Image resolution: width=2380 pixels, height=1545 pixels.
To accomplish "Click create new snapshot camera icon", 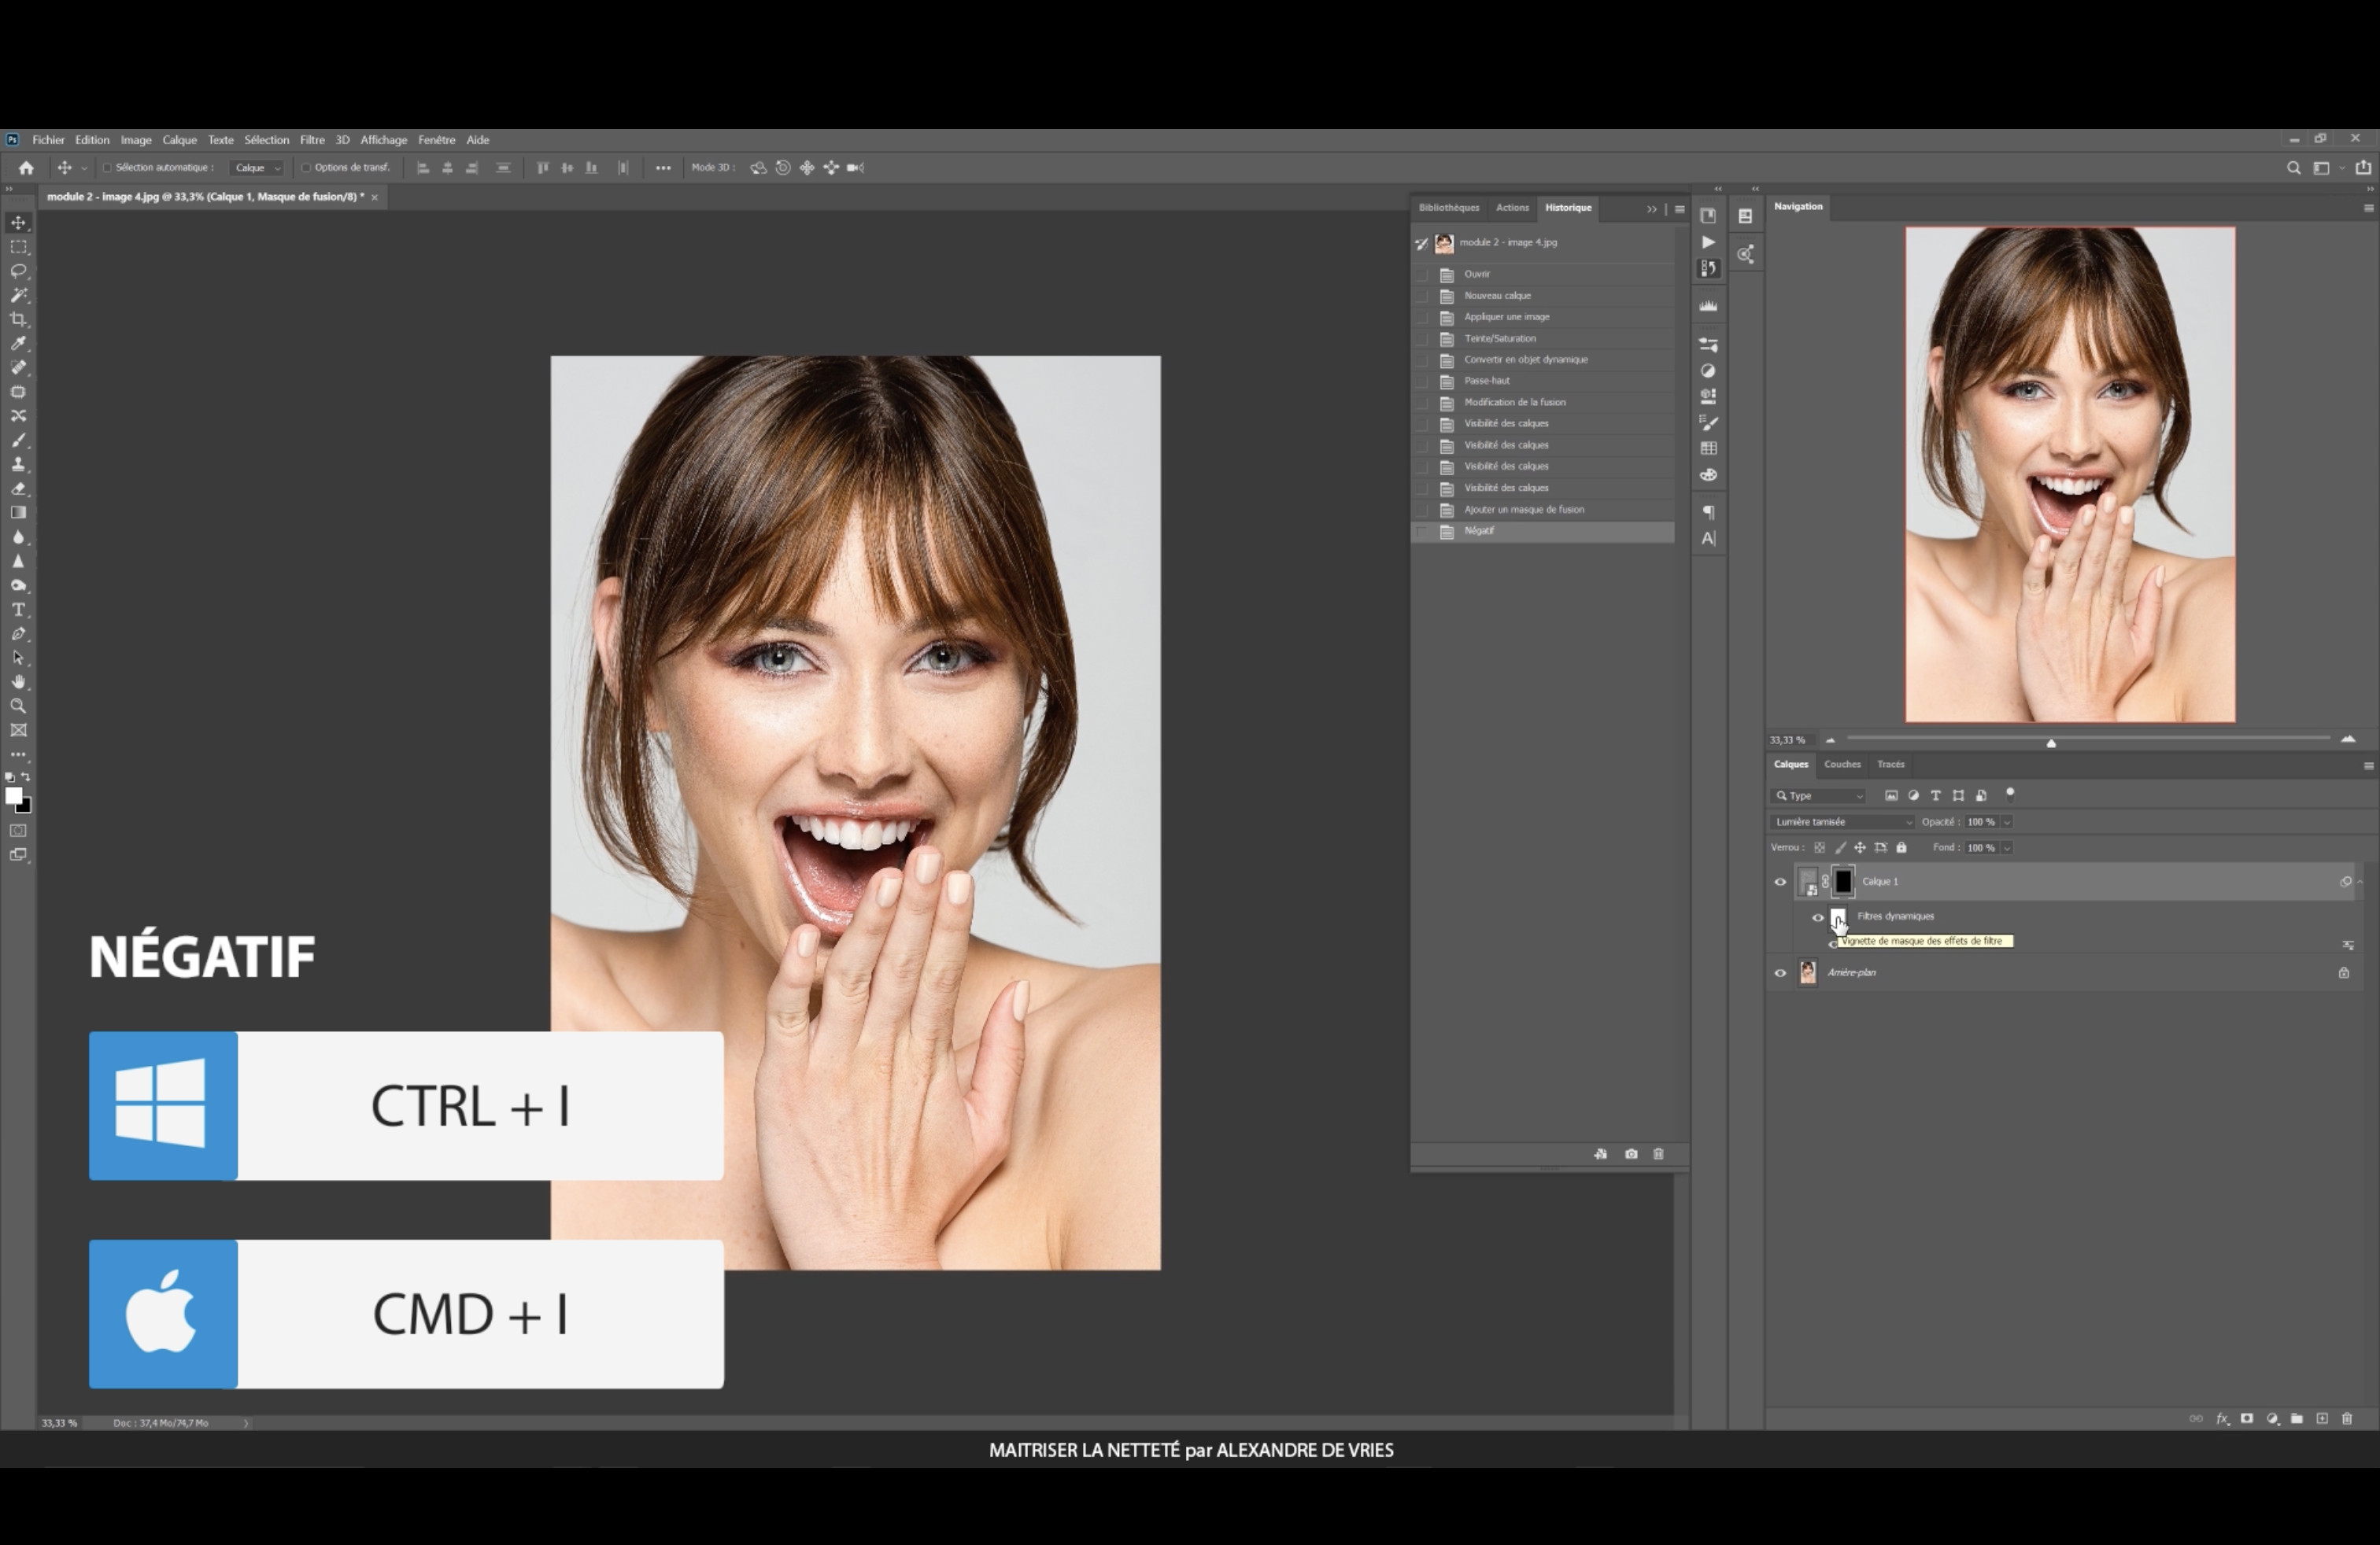I will (x=1631, y=1154).
